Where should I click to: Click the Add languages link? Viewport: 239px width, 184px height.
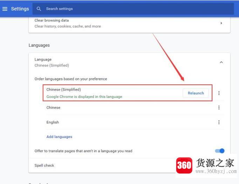[59, 137]
